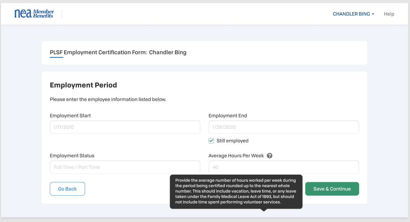Click the "Still employed" label text

click(232, 141)
